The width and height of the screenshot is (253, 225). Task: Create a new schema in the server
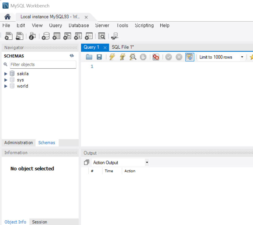46,36
